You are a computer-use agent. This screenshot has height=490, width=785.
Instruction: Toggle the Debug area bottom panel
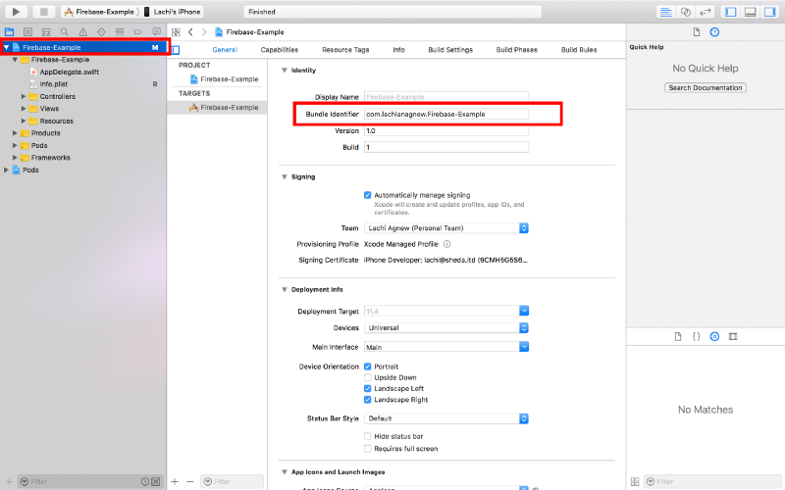click(750, 12)
